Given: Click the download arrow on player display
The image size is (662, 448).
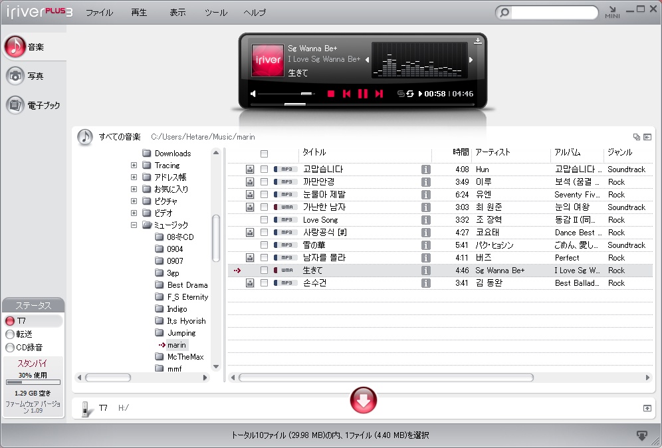Looking at the screenshot, I should (477, 41).
